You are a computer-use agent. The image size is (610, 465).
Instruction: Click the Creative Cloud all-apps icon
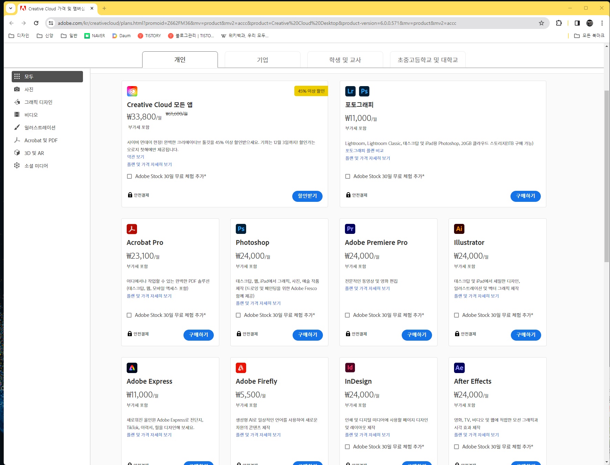[132, 91]
